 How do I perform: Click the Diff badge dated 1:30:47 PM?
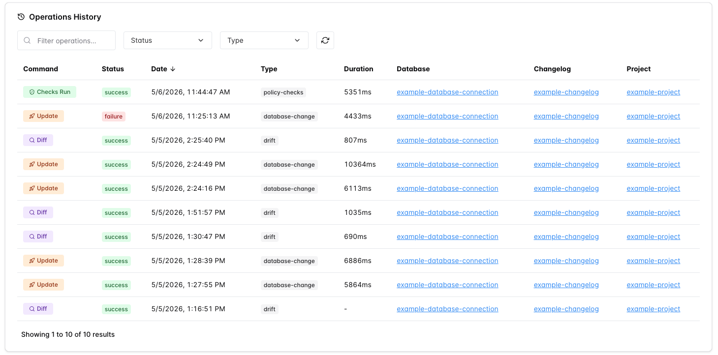[x=38, y=237]
